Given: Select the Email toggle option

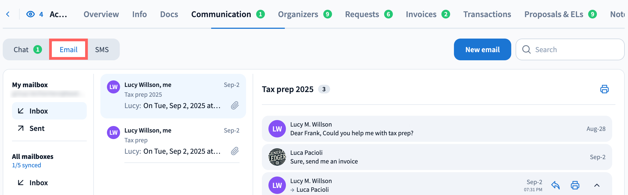Looking at the screenshot, I should point(68,49).
